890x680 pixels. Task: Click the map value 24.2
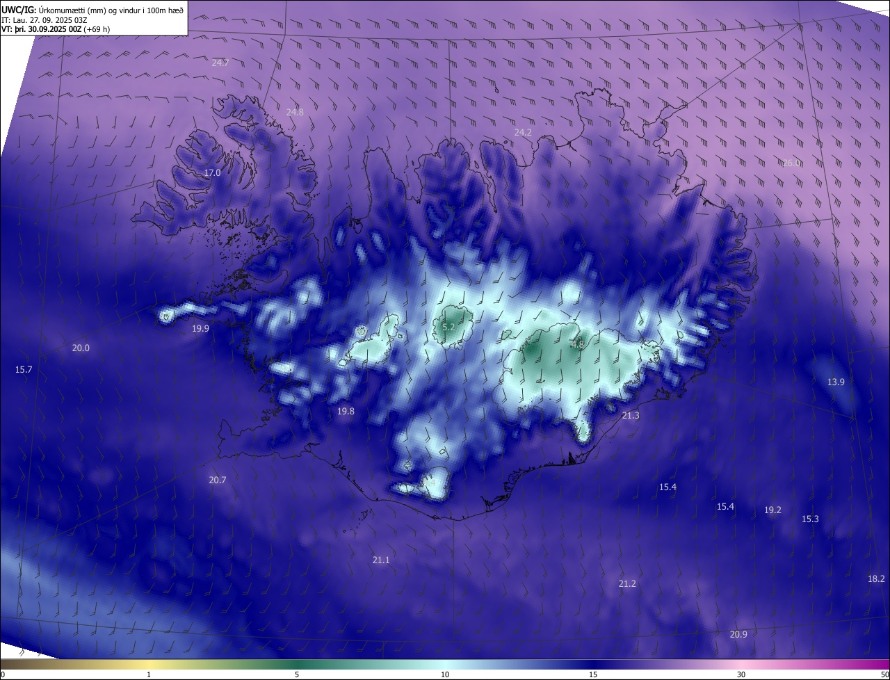(523, 132)
